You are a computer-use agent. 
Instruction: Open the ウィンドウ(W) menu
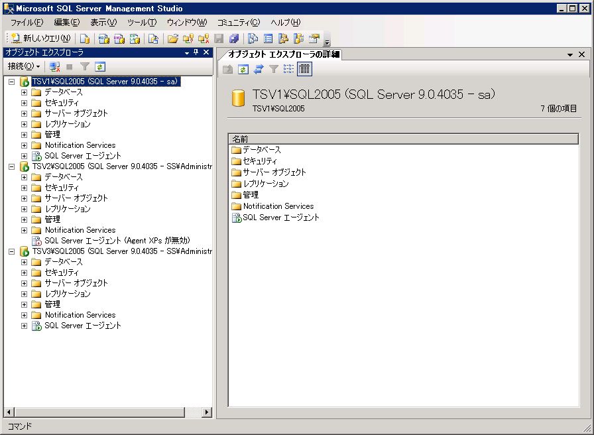click(187, 23)
